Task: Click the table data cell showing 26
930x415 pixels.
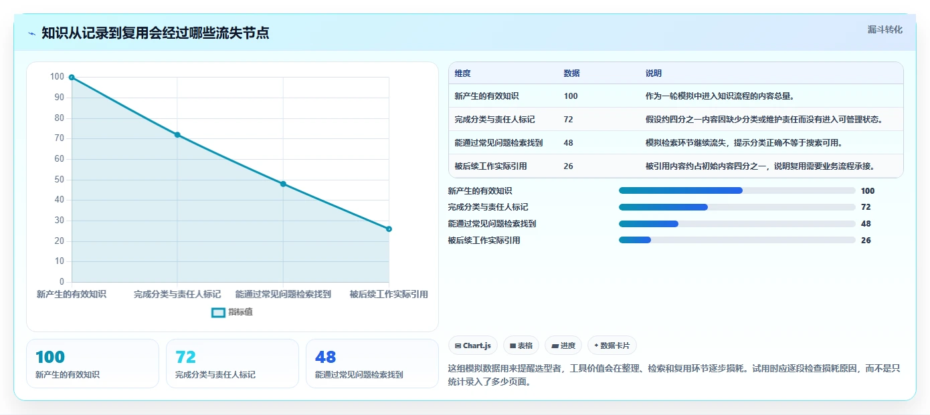Action: [x=568, y=166]
